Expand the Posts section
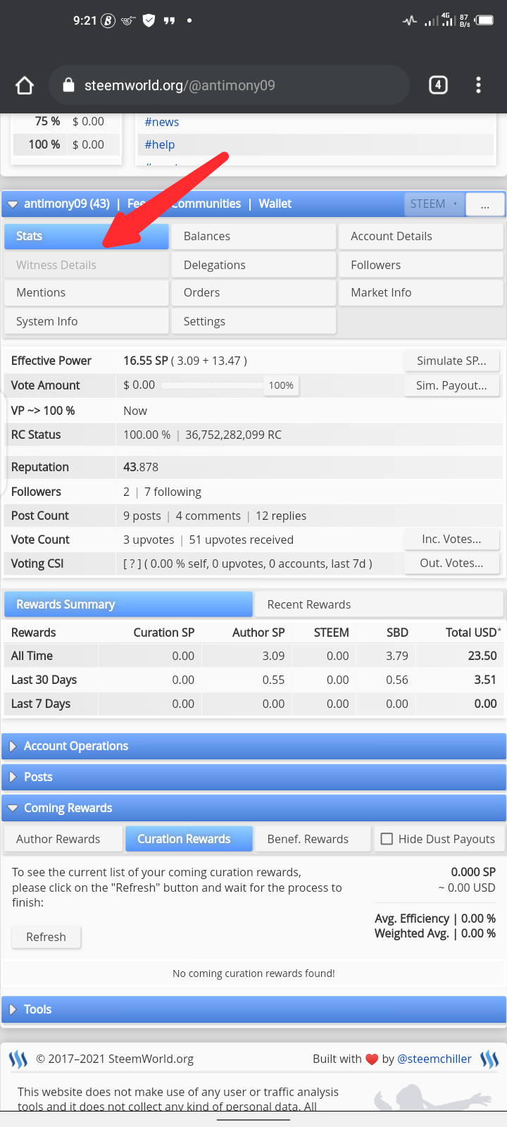The width and height of the screenshot is (507, 1127). tap(254, 777)
